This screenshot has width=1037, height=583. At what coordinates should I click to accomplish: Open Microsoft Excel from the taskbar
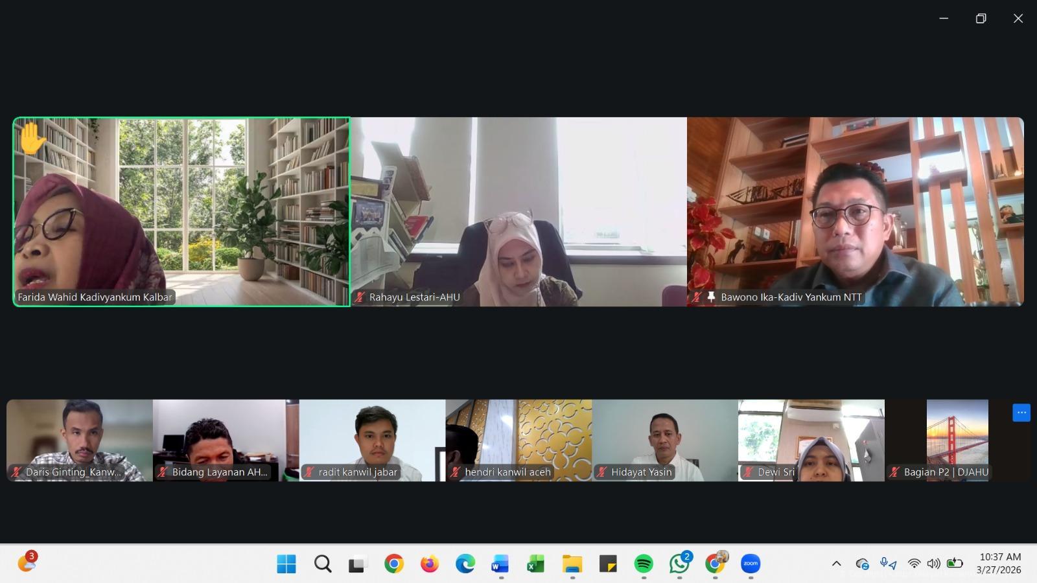point(535,564)
